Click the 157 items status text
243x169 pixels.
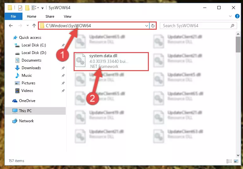(x=16, y=161)
